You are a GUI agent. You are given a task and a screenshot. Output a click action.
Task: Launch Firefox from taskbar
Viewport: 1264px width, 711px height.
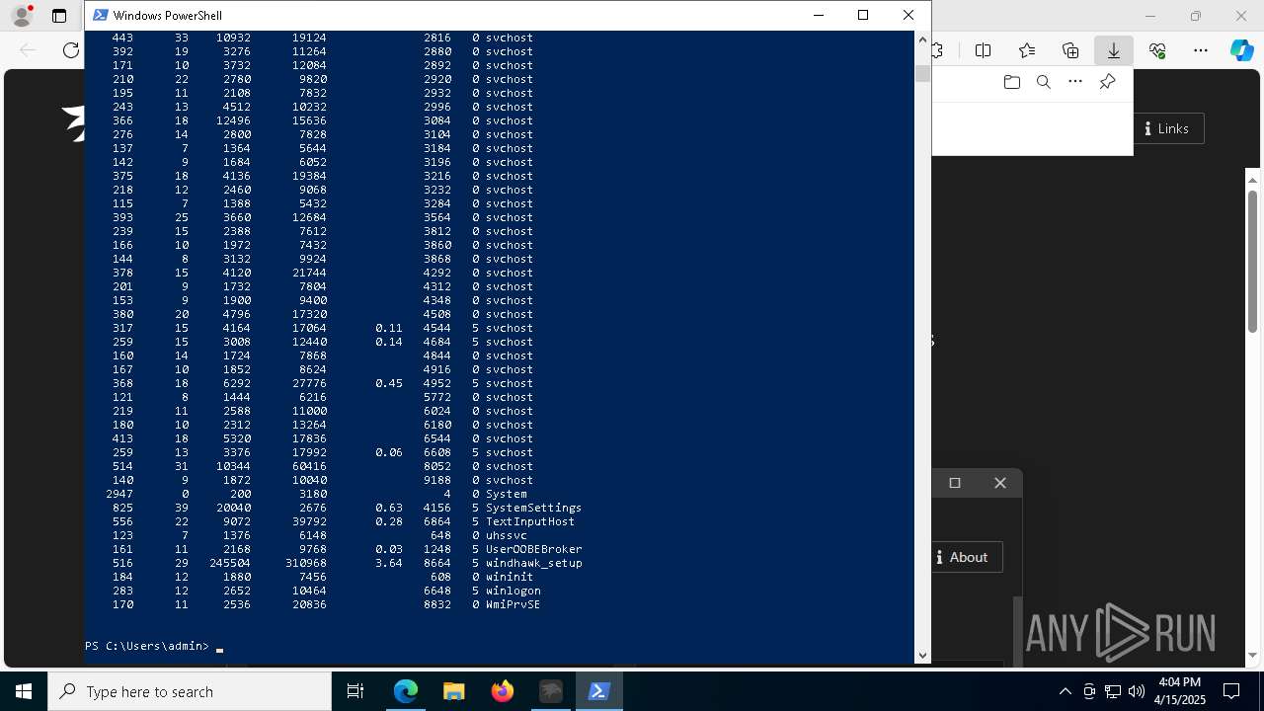coord(503,691)
